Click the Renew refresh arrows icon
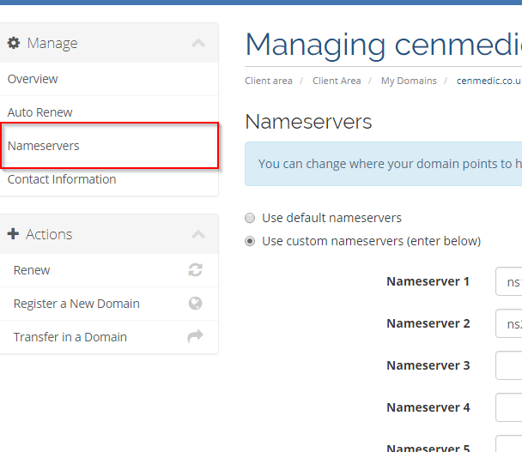 tap(196, 269)
